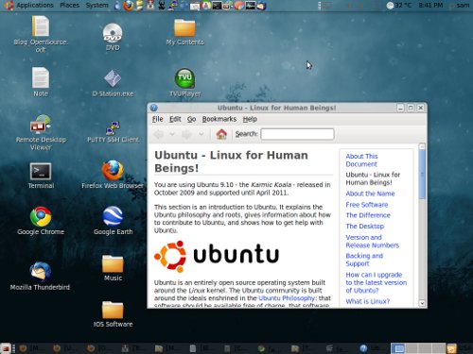This screenshot has height=354, width=473.
Task: Expand the Back history dropdown arrow
Action: coord(172,134)
